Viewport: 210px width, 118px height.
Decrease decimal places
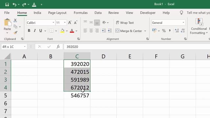click(x=183, y=30)
